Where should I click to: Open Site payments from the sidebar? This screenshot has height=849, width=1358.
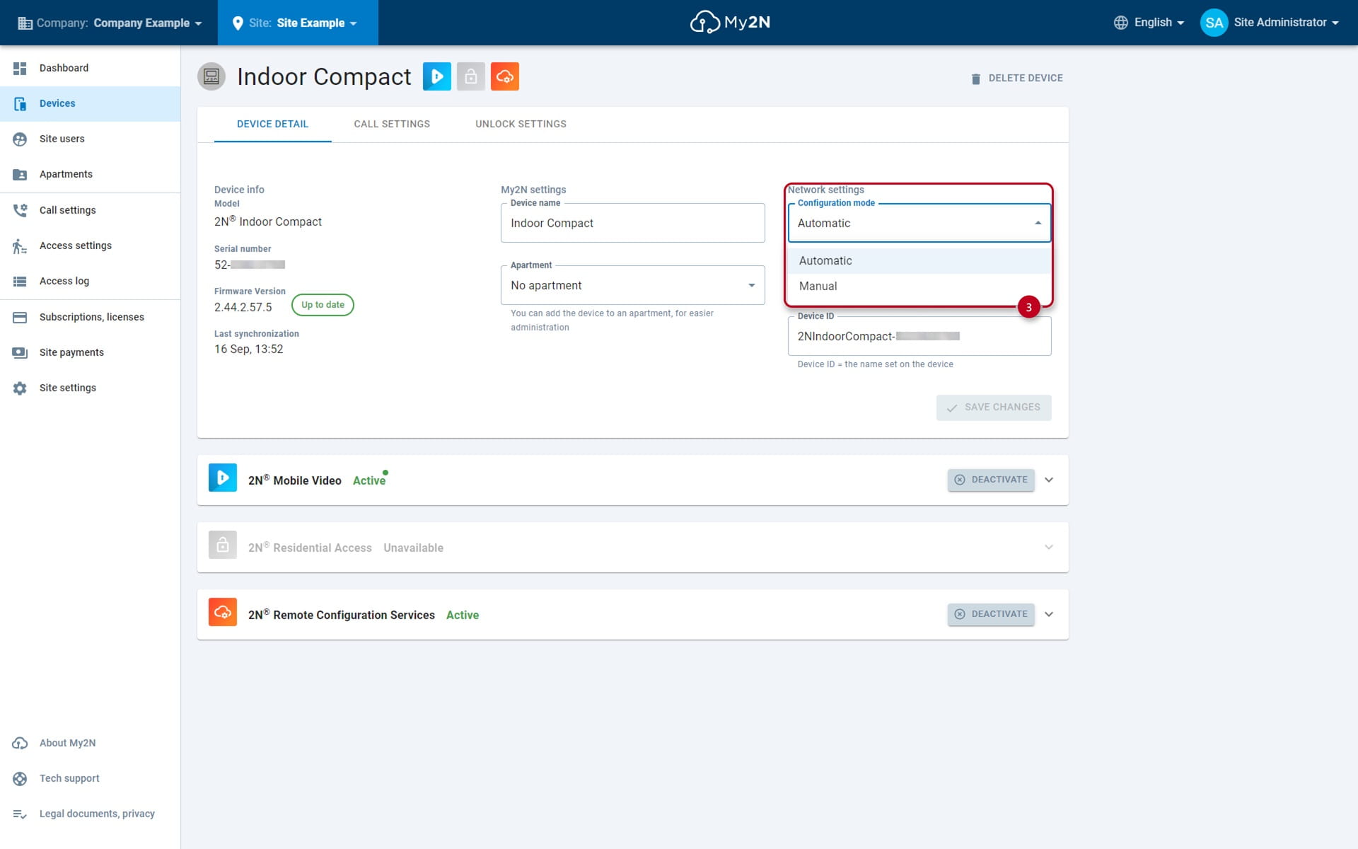90,352
